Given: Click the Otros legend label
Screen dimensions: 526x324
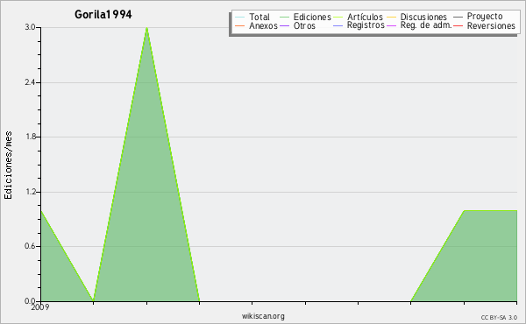Looking at the screenshot, I should click(x=304, y=25).
